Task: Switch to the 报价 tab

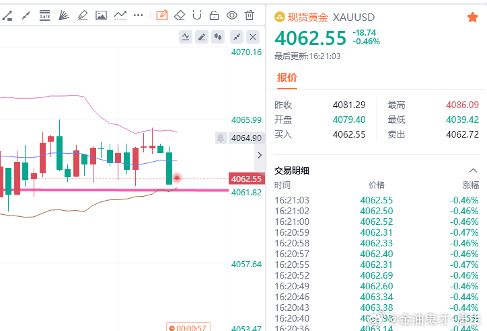Action: 287,78
